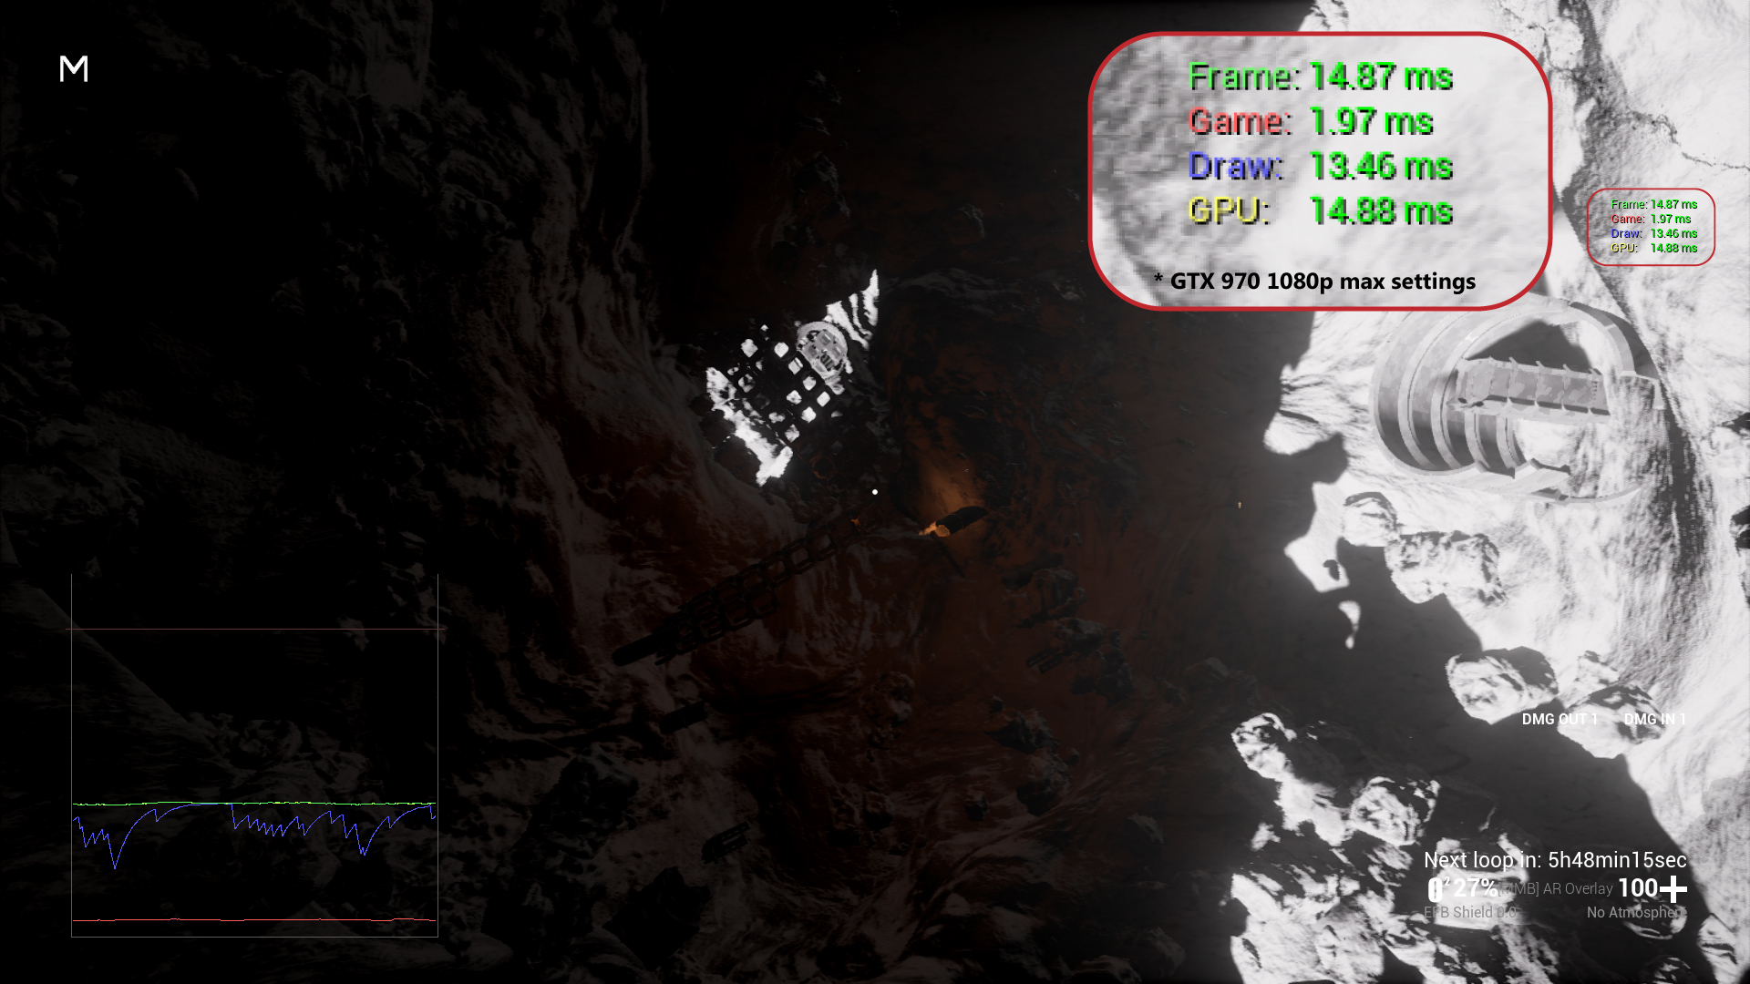Click the large Frame 14.87 ms readout
The height and width of the screenshot is (984, 1750).
[x=1320, y=77]
